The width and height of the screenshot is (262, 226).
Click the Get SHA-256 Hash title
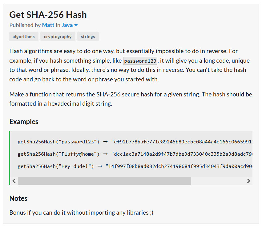click(48, 15)
